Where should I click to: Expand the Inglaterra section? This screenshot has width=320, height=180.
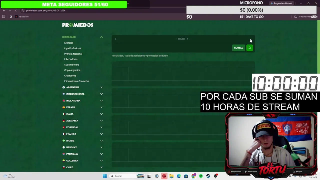[101, 101]
